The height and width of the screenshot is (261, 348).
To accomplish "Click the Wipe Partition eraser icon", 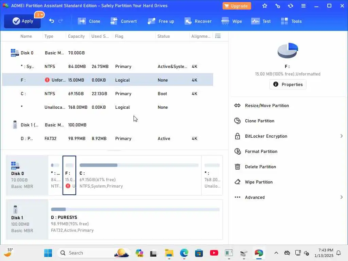I will pyautogui.click(x=237, y=182).
